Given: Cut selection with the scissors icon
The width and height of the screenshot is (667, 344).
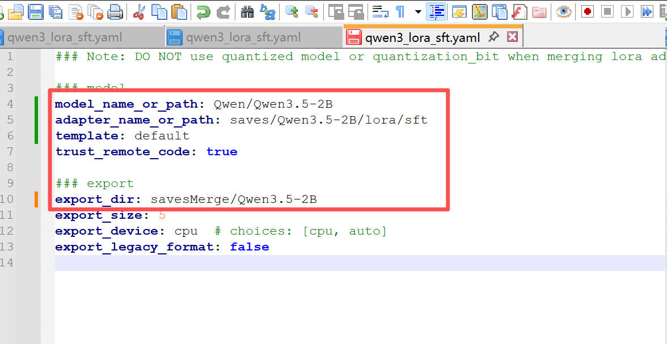Looking at the screenshot, I should (138, 11).
